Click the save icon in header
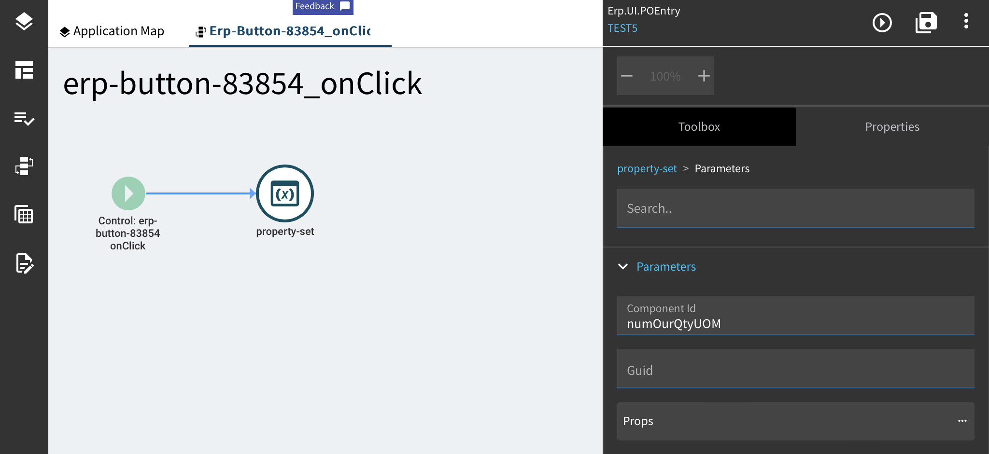989x454 pixels. click(x=926, y=23)
